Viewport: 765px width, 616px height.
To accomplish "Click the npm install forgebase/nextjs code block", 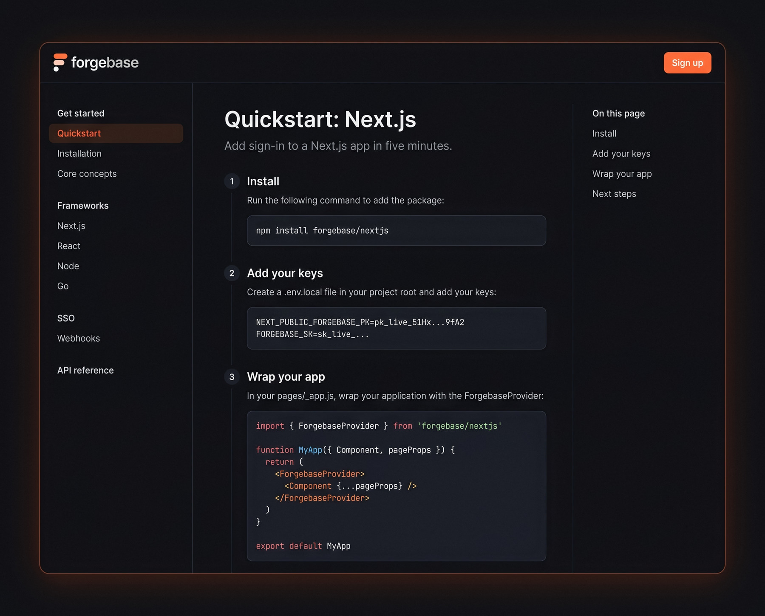I will pos(397,231).
